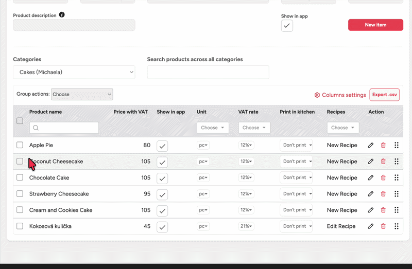Open the Categories dropdown showing Cakes (Michaela)
Viewport: 412px width, 269px height.
74,73
